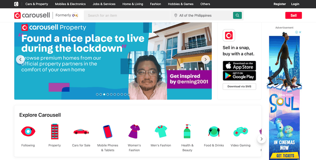Click the red Sell button
Screen dimensions: 316x160
tap(294, 16)
